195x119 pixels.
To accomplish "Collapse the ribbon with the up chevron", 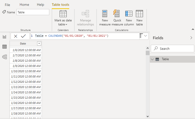I will tap(193, 29).
